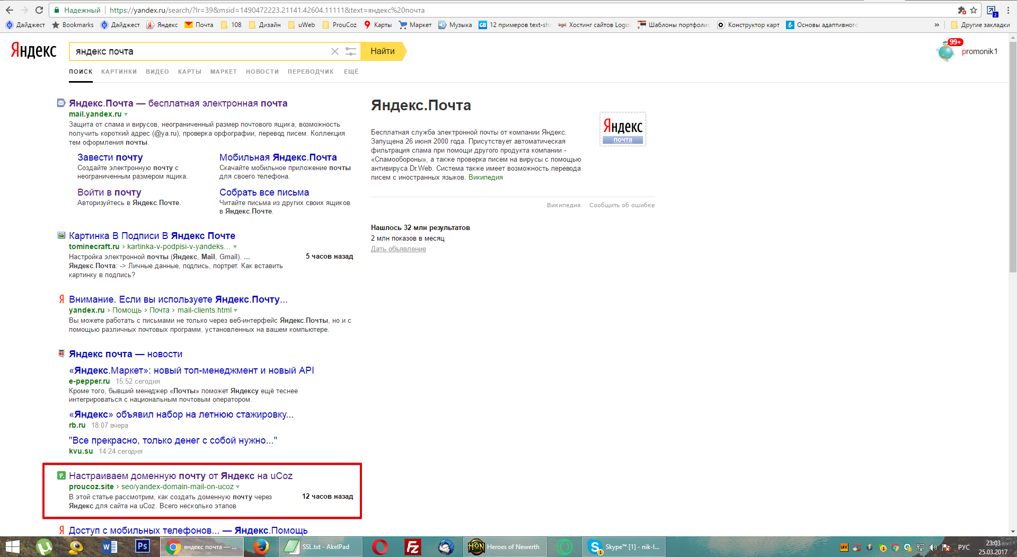Show more bookmarks with chevron

coord(937,25)
